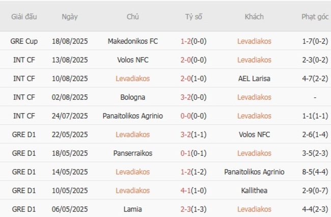331x217 pixels.
Task: Click the Panserraikos team link
Action: point(133,153)
